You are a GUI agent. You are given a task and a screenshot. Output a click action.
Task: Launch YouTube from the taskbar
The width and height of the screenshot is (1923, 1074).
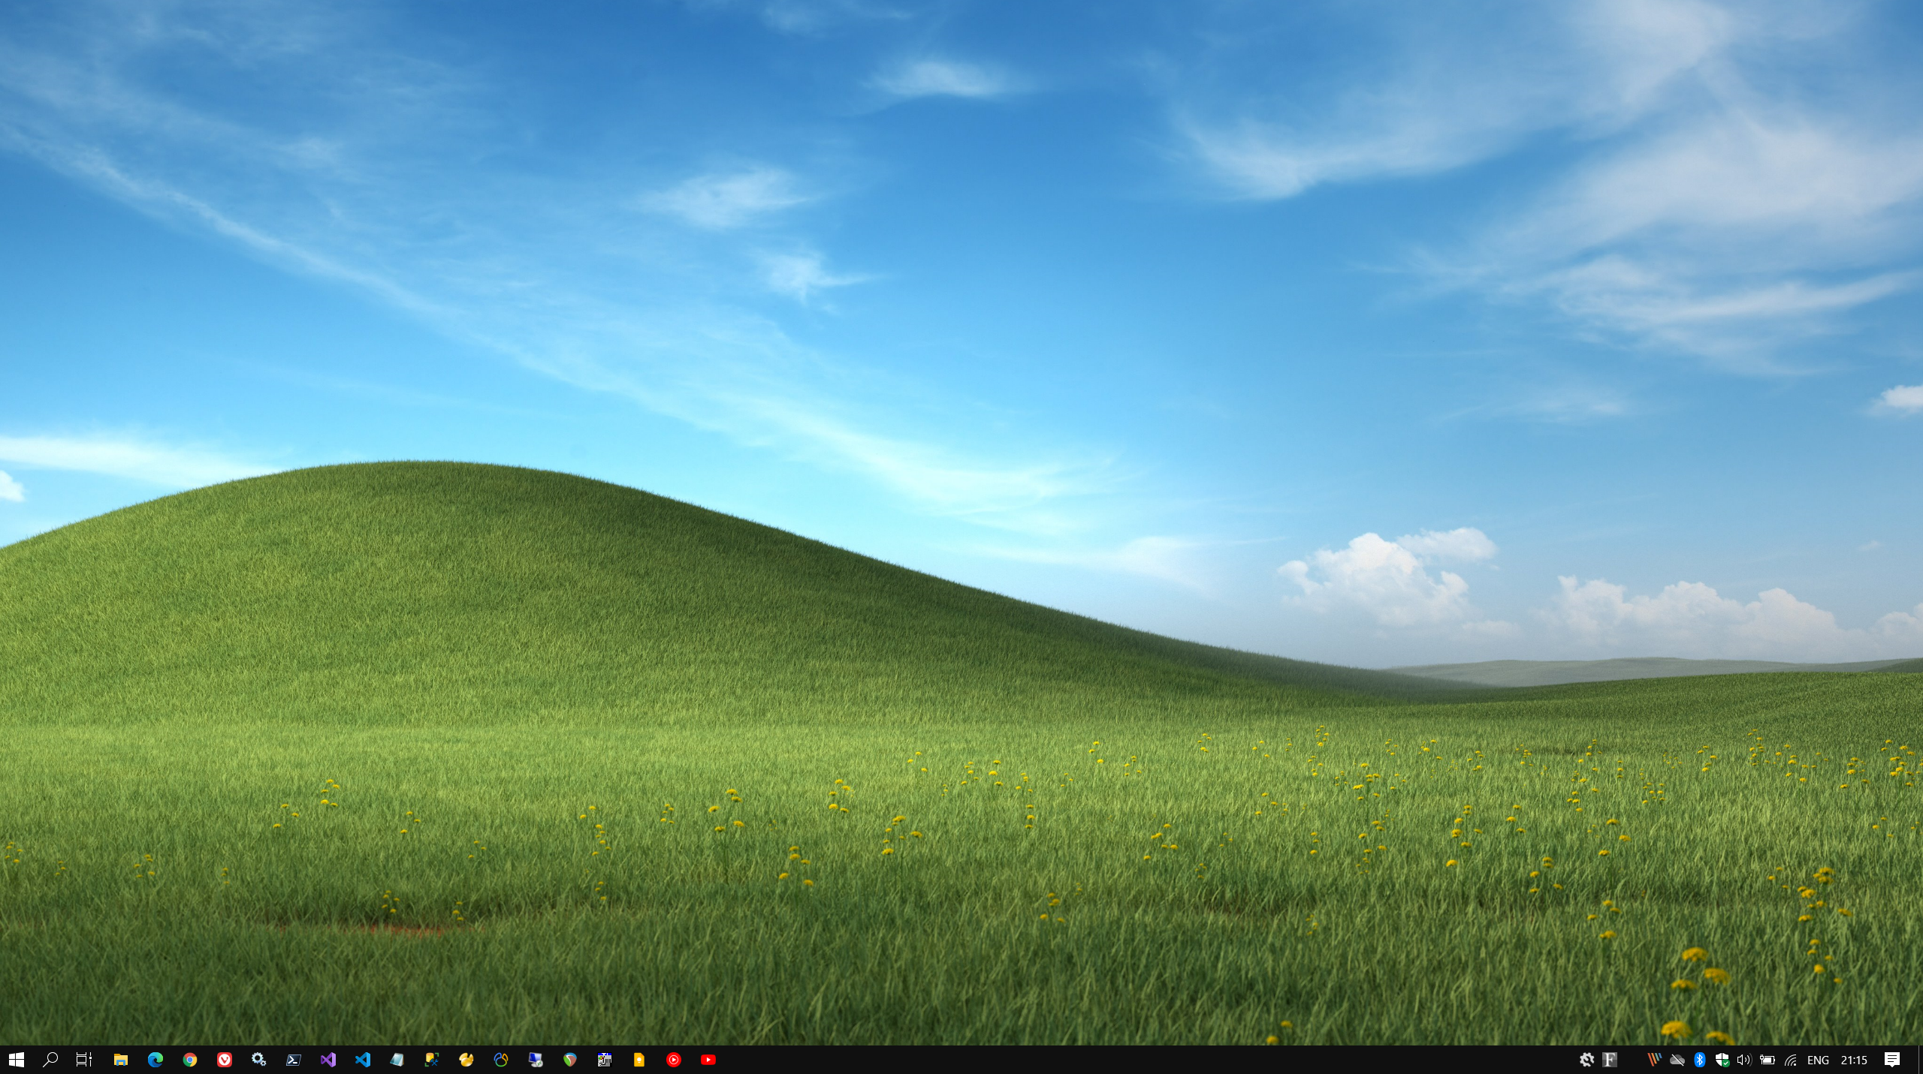pyautogui.click(x=708, y=1060)
